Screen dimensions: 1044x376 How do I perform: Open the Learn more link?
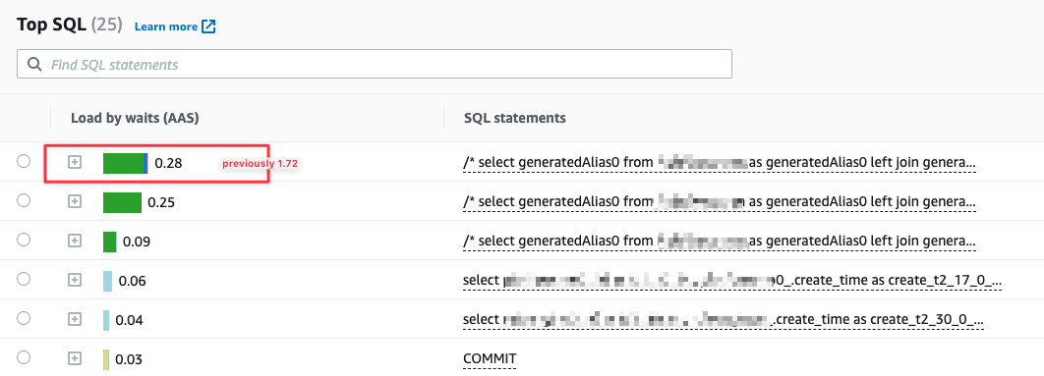166,27
